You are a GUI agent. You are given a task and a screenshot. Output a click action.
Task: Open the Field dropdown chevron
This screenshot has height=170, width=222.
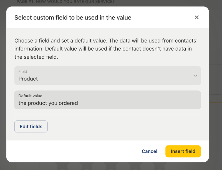click(196, 75)
